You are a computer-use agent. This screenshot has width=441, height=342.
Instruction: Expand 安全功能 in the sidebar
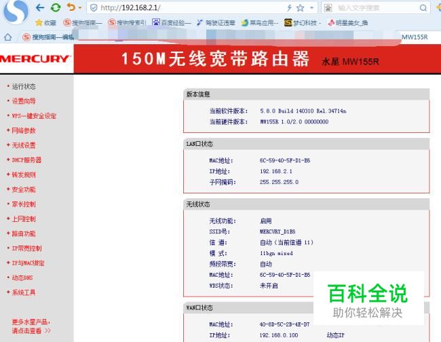point(24,189)
